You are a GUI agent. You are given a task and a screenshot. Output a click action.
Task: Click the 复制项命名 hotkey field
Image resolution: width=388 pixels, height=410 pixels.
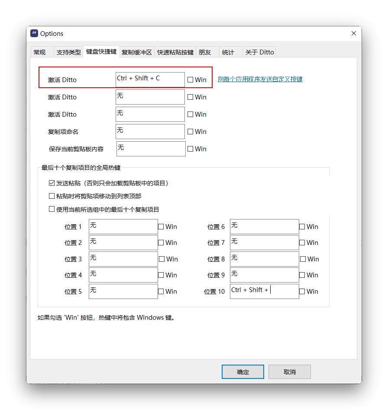150,131
